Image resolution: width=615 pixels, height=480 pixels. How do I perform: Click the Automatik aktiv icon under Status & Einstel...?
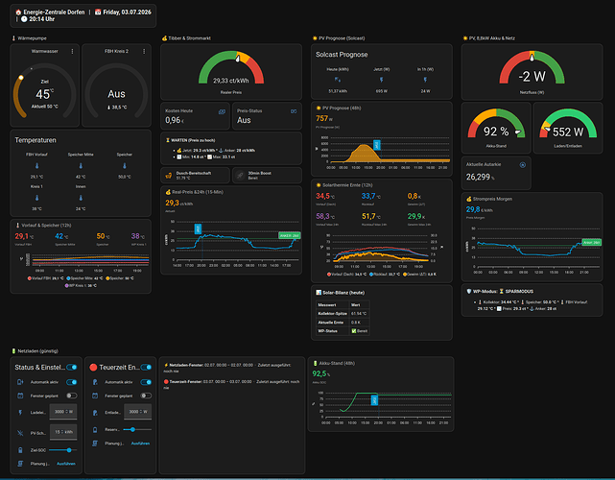[20, 382]
